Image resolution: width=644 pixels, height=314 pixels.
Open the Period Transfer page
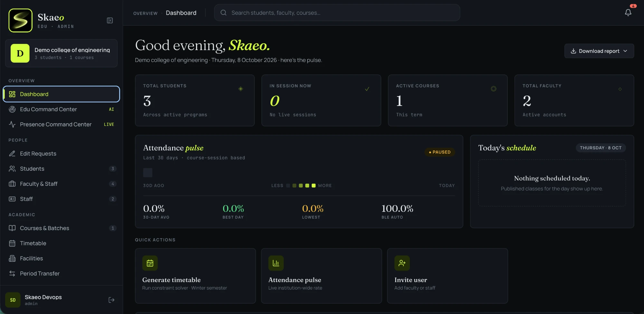click(x=61, y=273)
